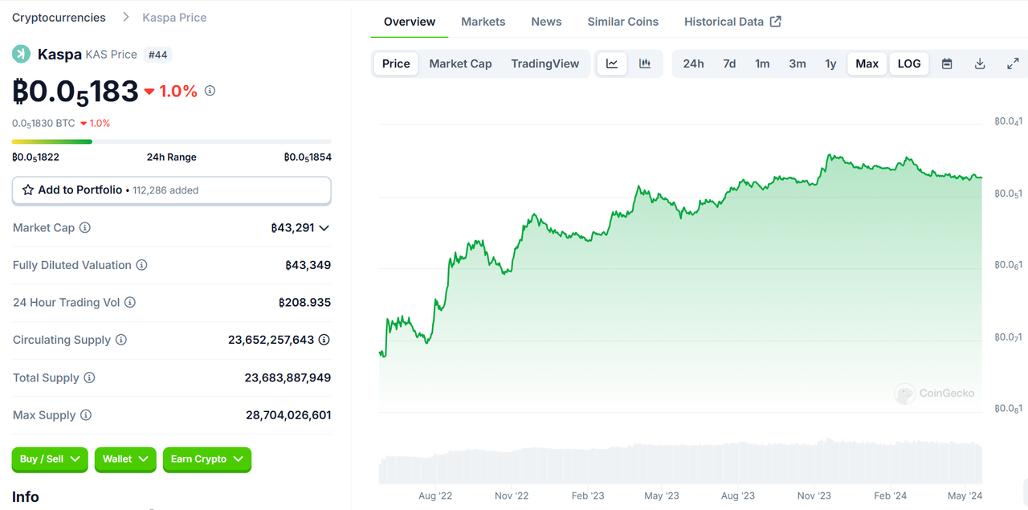Click the Kaspa Price breadcrumb text
Viewport: 1028px width, 510px height.
174,18
